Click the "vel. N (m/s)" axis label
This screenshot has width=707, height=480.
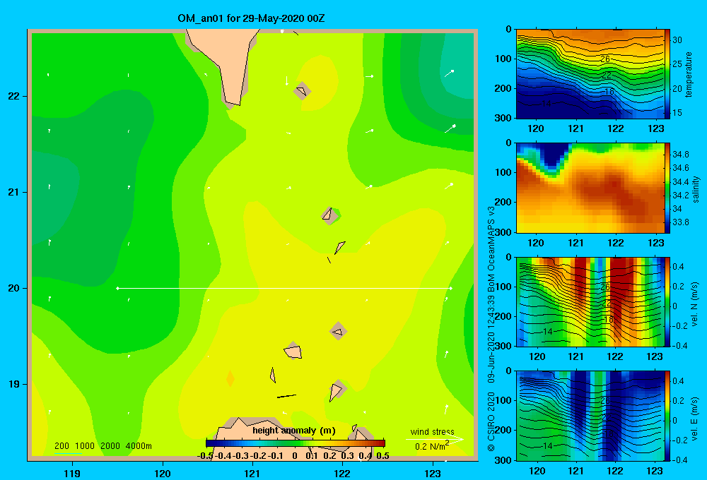[x=694, y=304]
